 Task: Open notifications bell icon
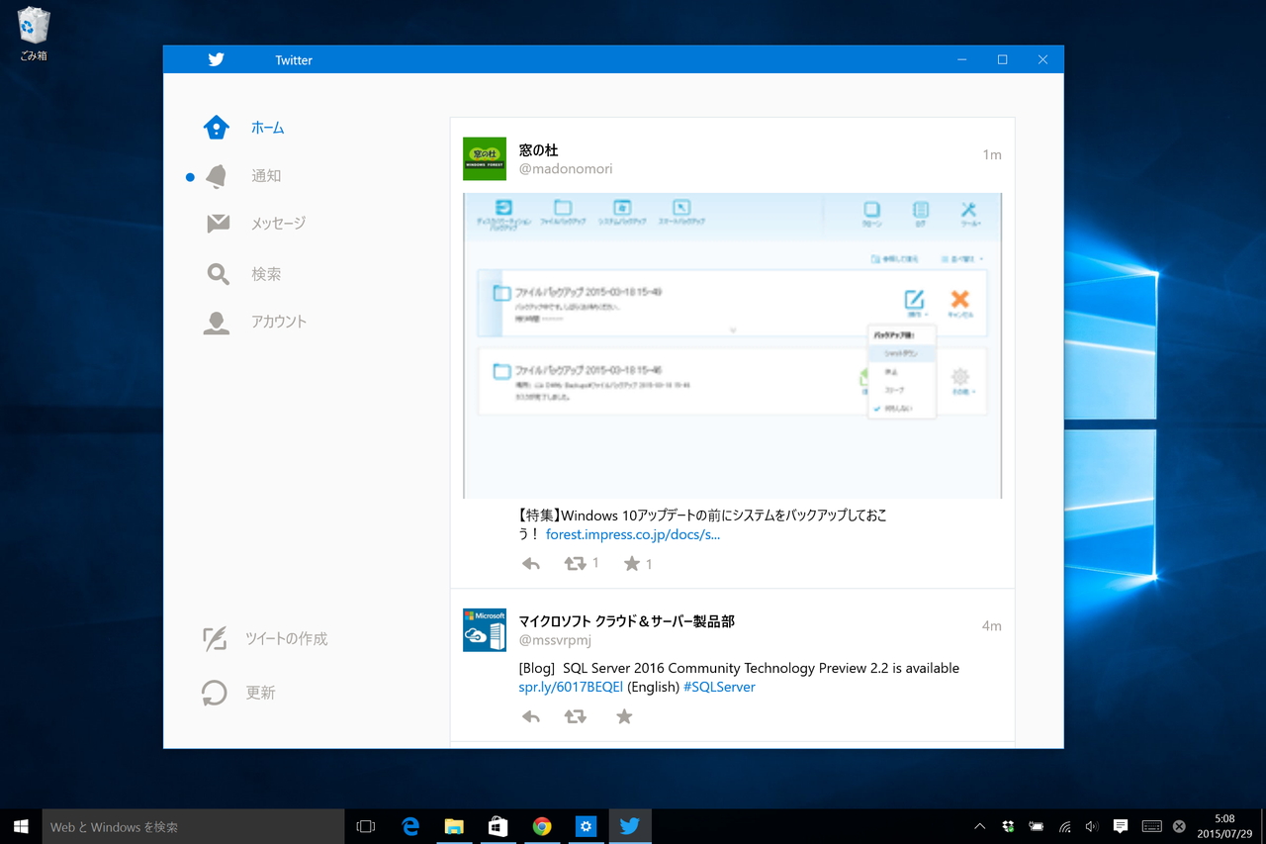[217, 176]
